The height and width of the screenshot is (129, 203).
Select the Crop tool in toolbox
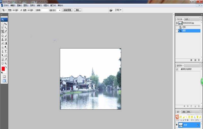3,31
